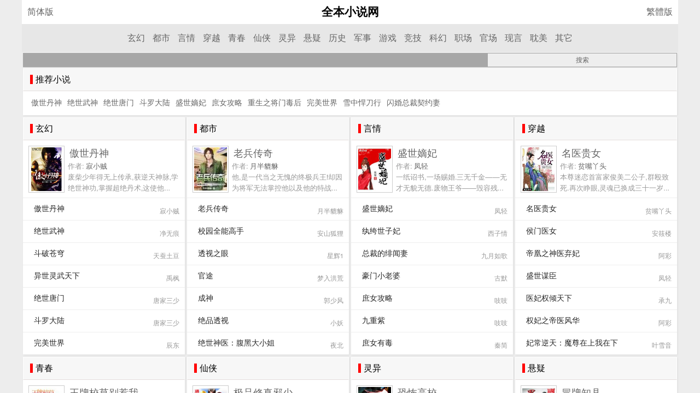Viewport: 700px width, 393px height.
Task: Open the 盛世嫡妃 book cover thumbnail
Action: tap(375, 169)
